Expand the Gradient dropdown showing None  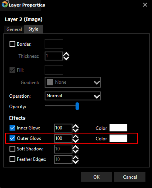[x=73, y=82]
